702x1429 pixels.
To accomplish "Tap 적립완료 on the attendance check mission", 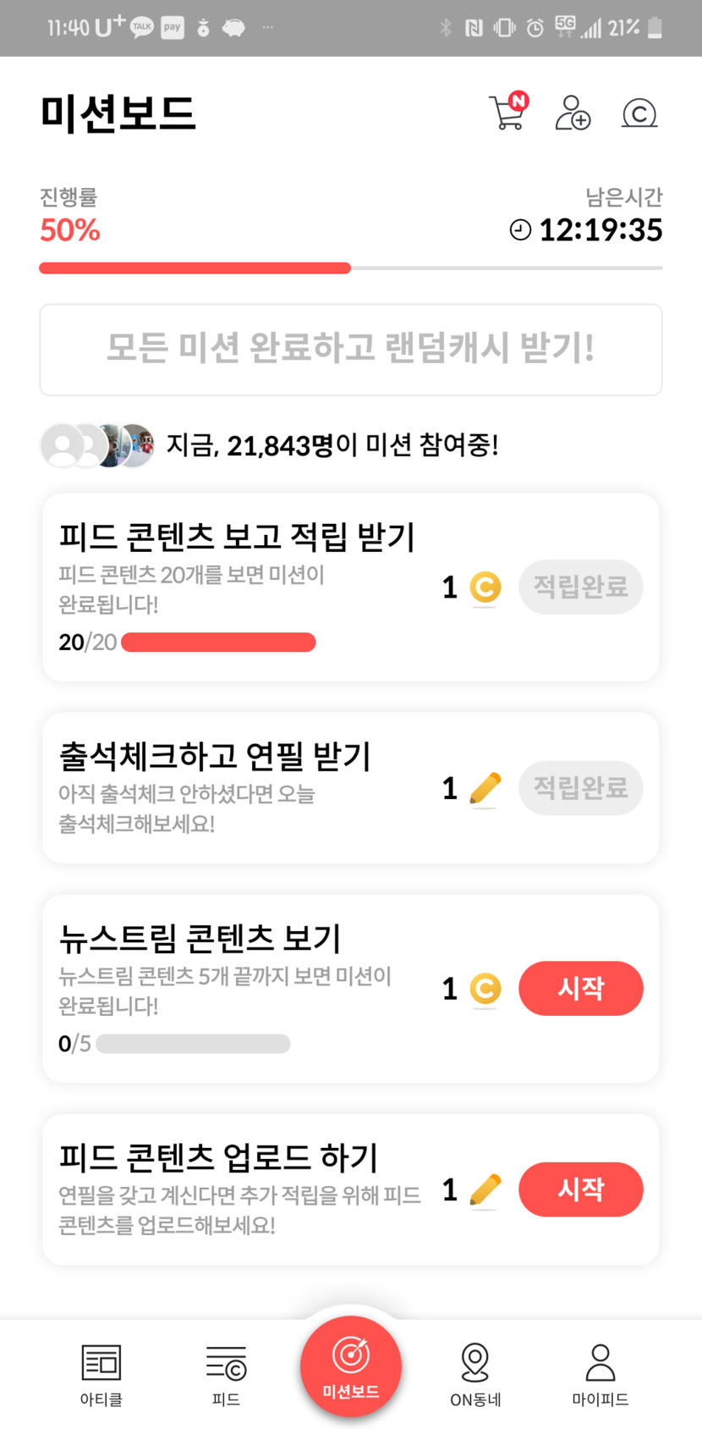I will pyautogui.click(x=580, y=788).
